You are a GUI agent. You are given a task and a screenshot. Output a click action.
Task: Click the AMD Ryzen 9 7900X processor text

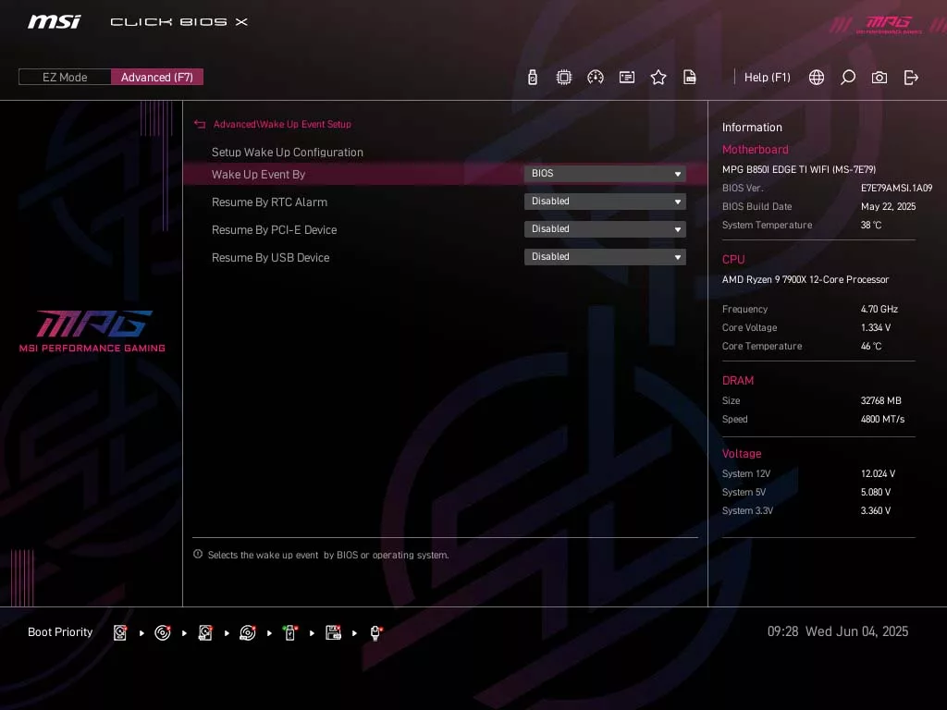pos(806,279)
